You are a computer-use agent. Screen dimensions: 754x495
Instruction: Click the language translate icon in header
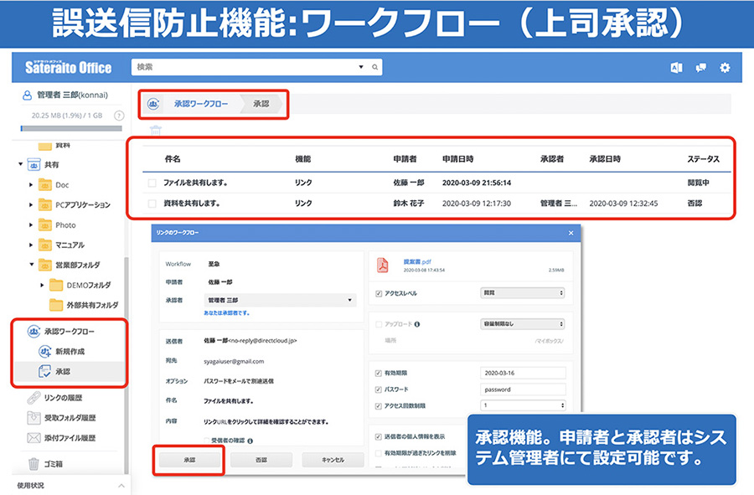click(677, 68)
